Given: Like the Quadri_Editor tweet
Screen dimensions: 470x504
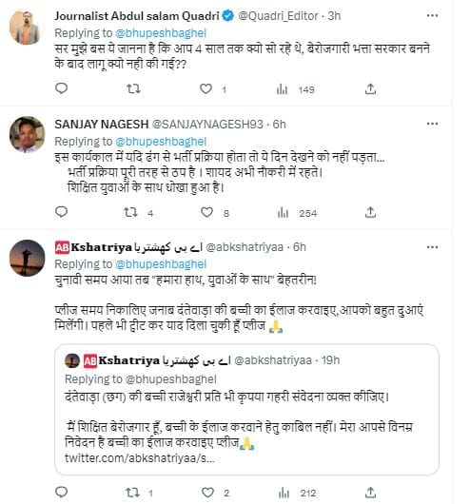Looking at the screenshot, I should click(x=206, y=88).
